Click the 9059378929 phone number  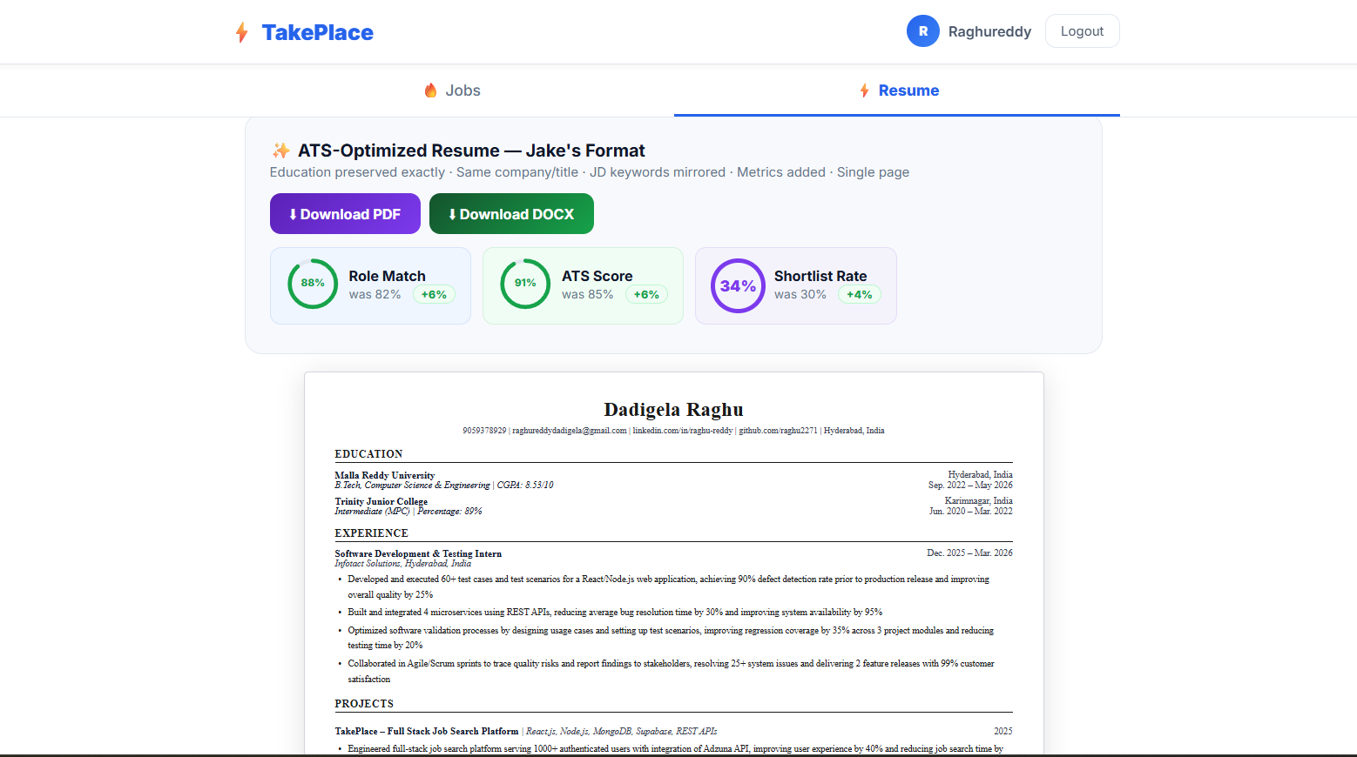pyautogui.click(x=484, y=431)
